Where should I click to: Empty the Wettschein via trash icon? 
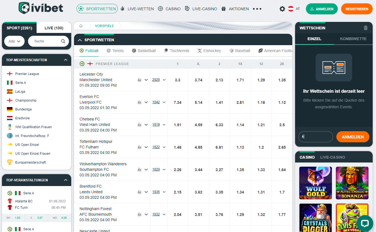tap(365, 28)
